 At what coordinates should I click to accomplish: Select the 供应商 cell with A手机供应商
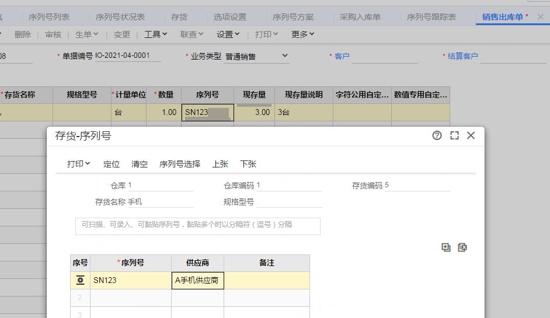(x=197, y=280)
